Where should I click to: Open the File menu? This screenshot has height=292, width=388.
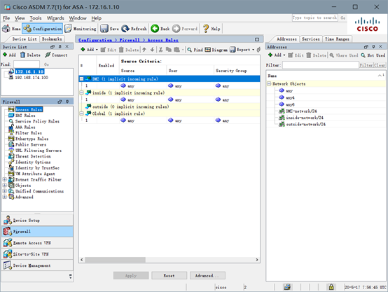6,18
